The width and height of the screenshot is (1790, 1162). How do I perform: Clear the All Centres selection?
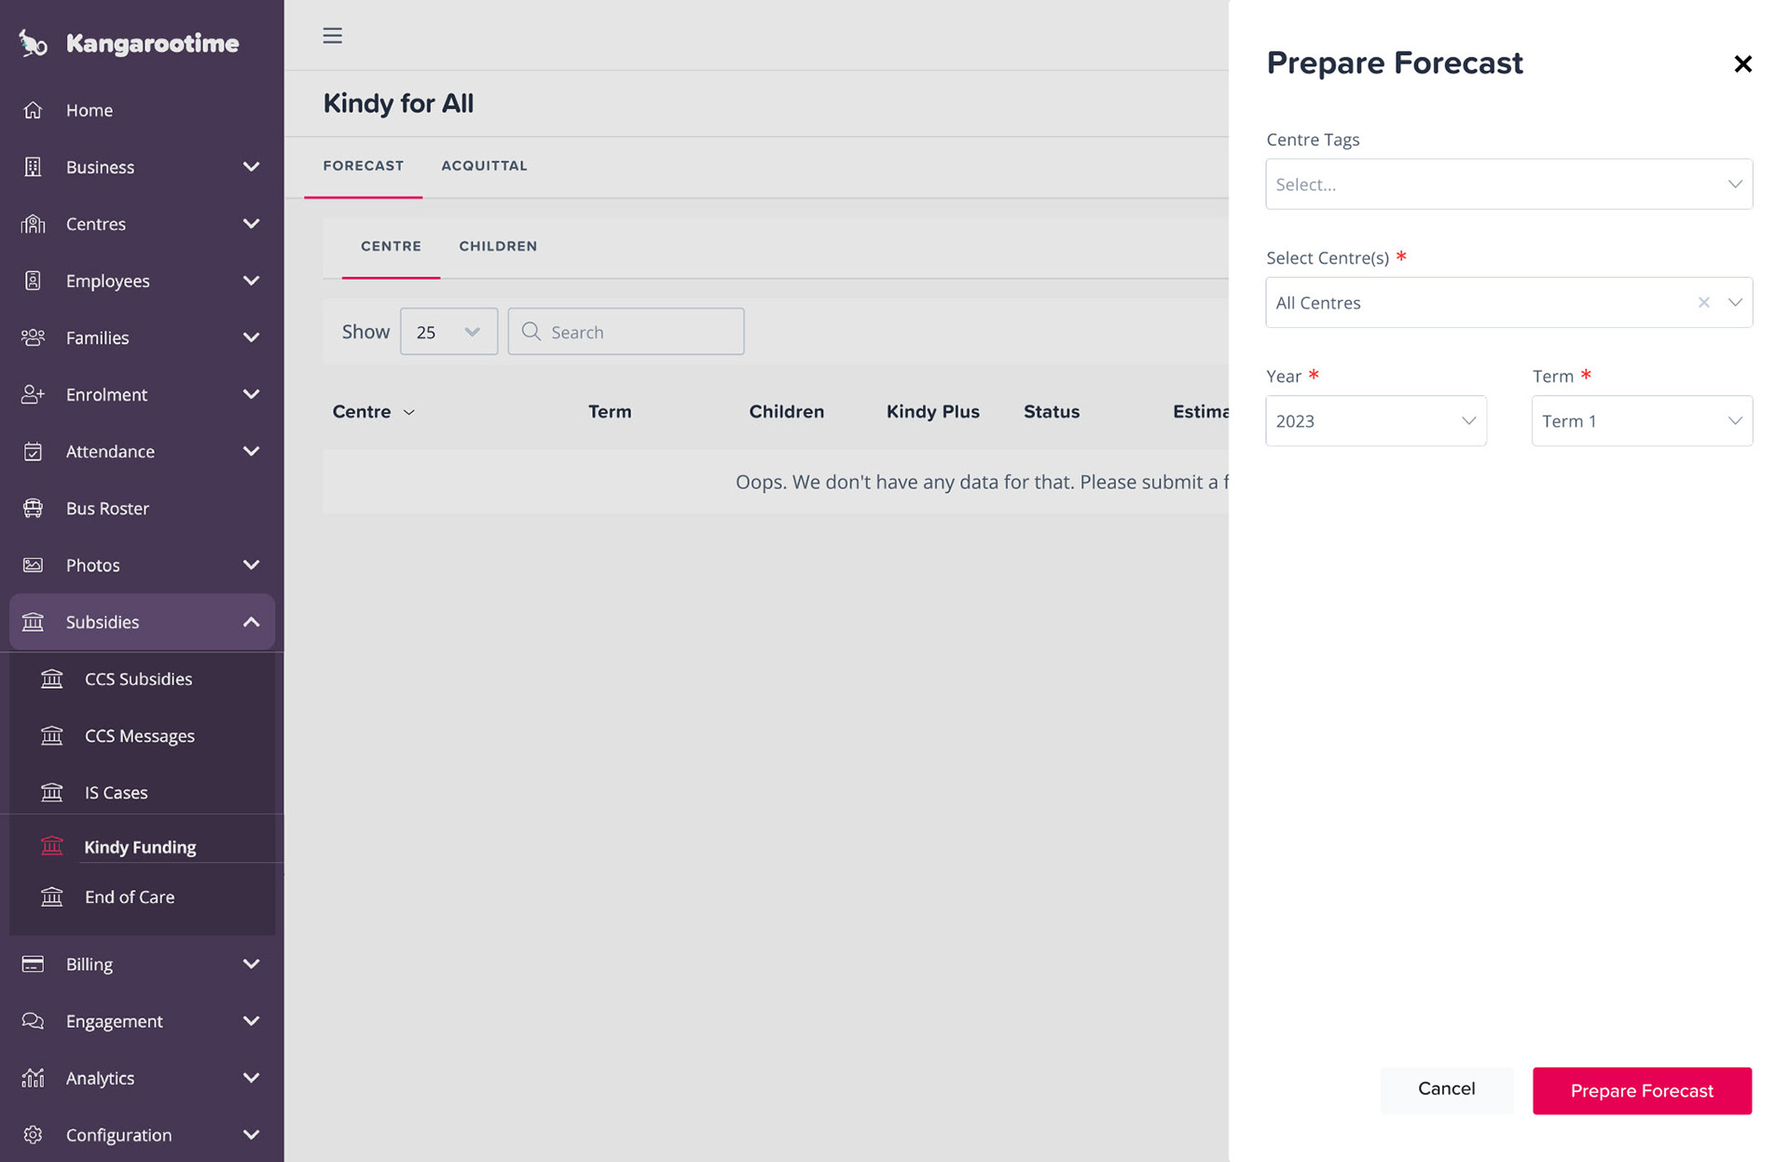(x=1703, y=302)
